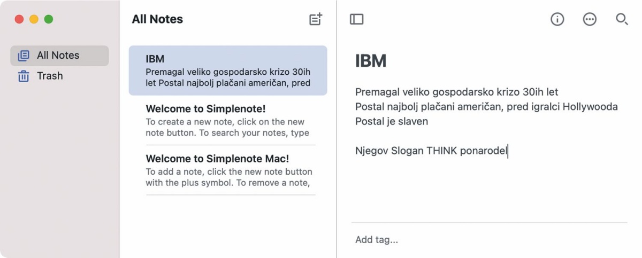The width and height of the screenshot is (642, 258).
Task: Open the more actions ellipsis menu
Action: click(590, 19)
